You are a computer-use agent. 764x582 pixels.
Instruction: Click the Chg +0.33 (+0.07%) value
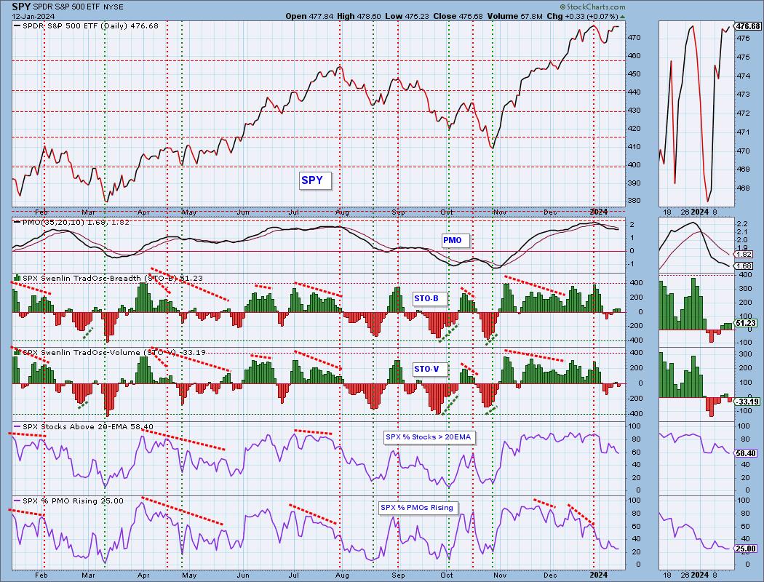coord(583,16)
